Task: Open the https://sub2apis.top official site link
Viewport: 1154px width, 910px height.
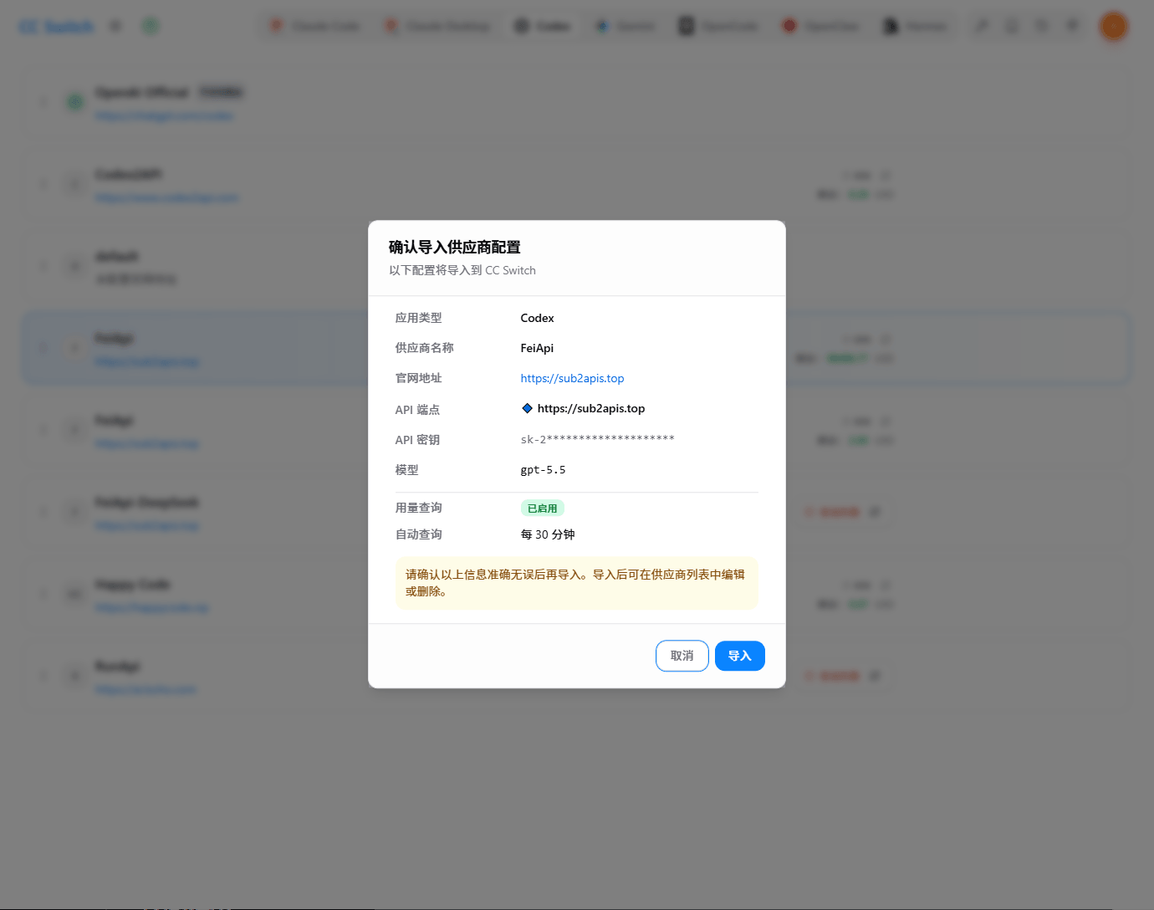Action: (572, 378)
